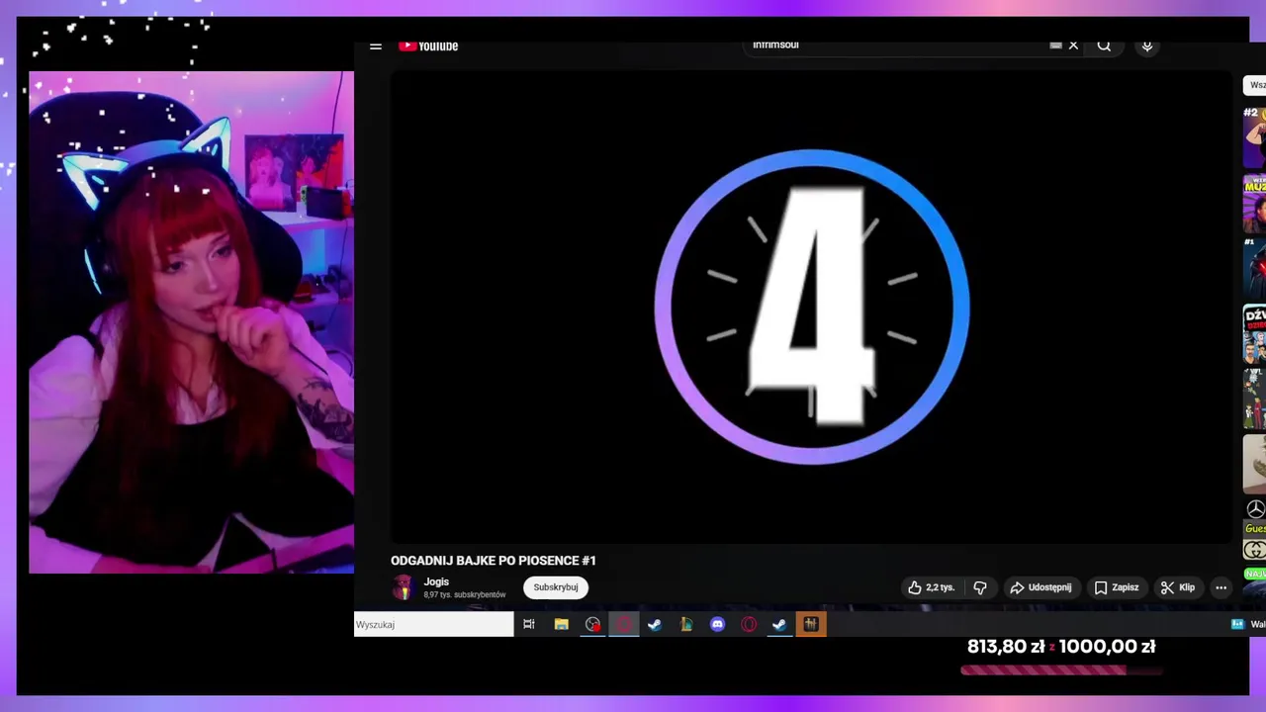This screenshot has height=712, width=1266.
Task: Click the streamer webcam overlay
Action: [x=191, y=322]
